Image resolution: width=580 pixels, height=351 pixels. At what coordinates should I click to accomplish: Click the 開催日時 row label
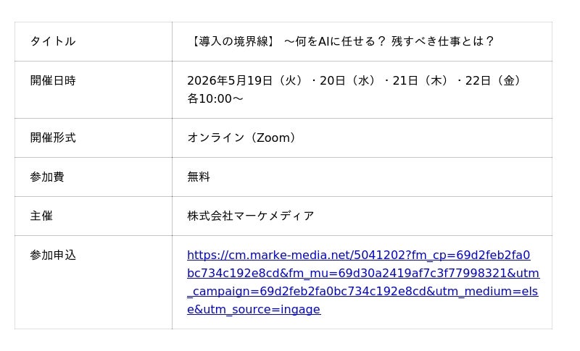coord(52,80)
